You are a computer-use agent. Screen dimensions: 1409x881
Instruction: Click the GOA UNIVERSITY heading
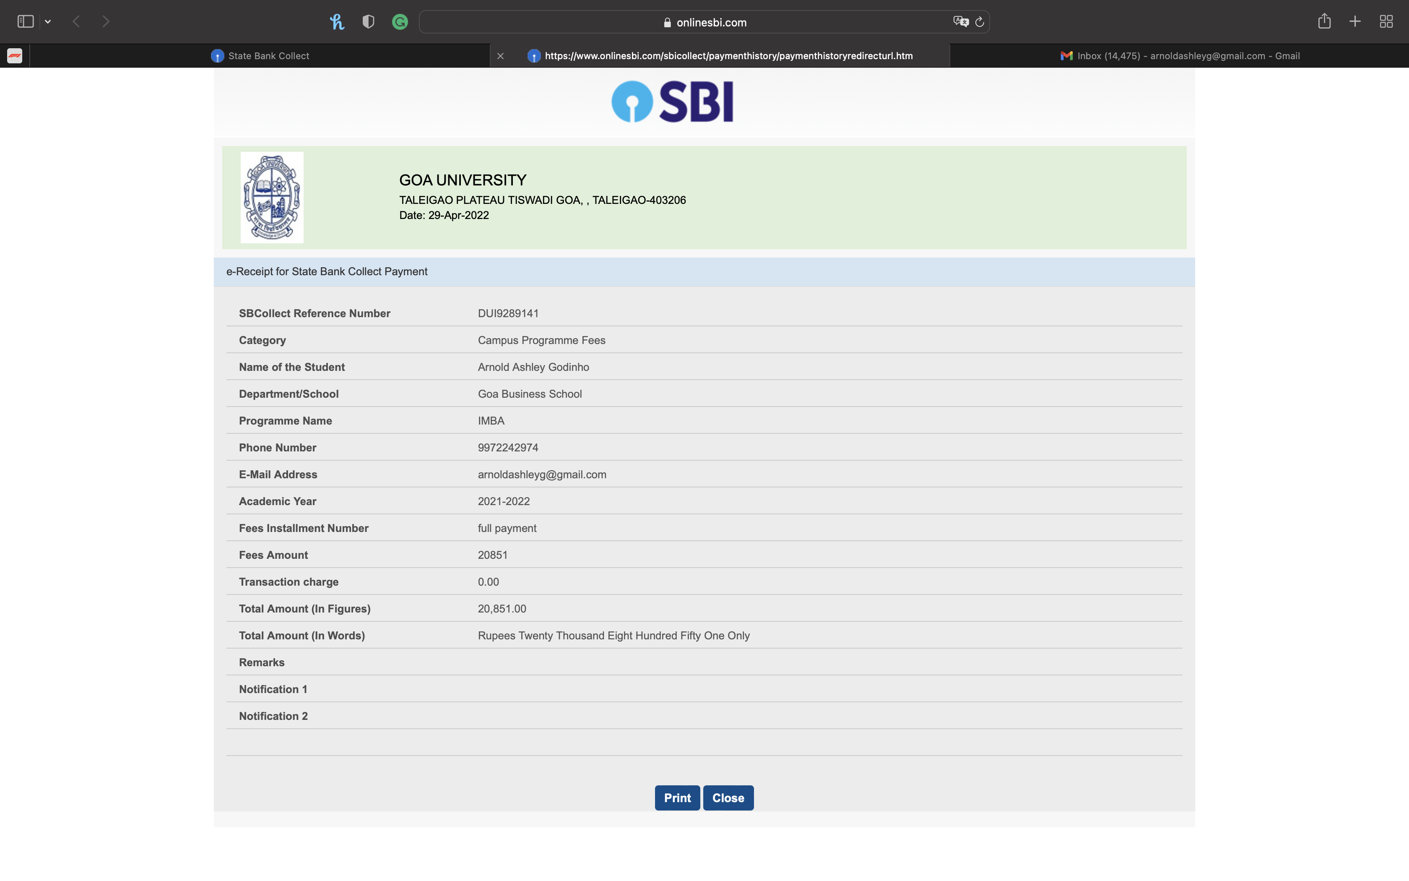tap(463, 180)
